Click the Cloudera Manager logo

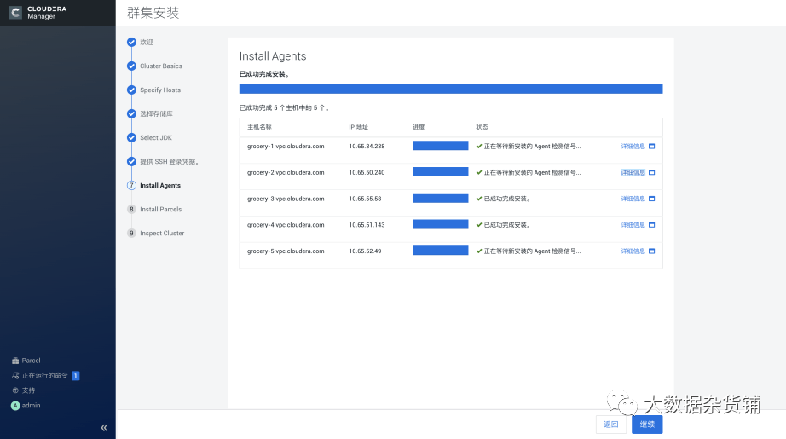(x=38, y=13)
